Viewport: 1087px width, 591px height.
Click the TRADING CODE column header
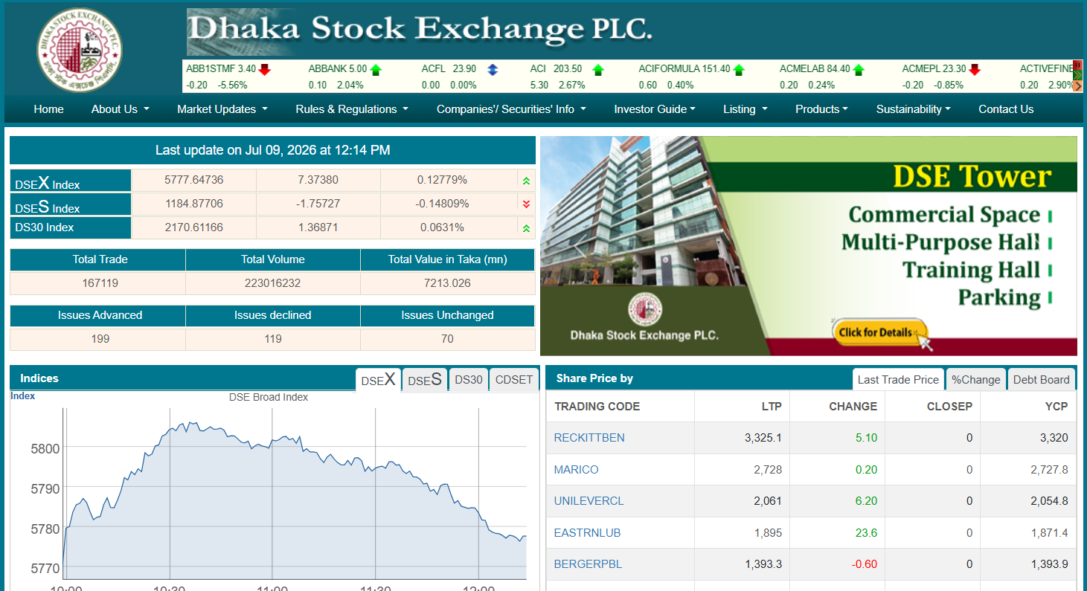click(597, 407)
